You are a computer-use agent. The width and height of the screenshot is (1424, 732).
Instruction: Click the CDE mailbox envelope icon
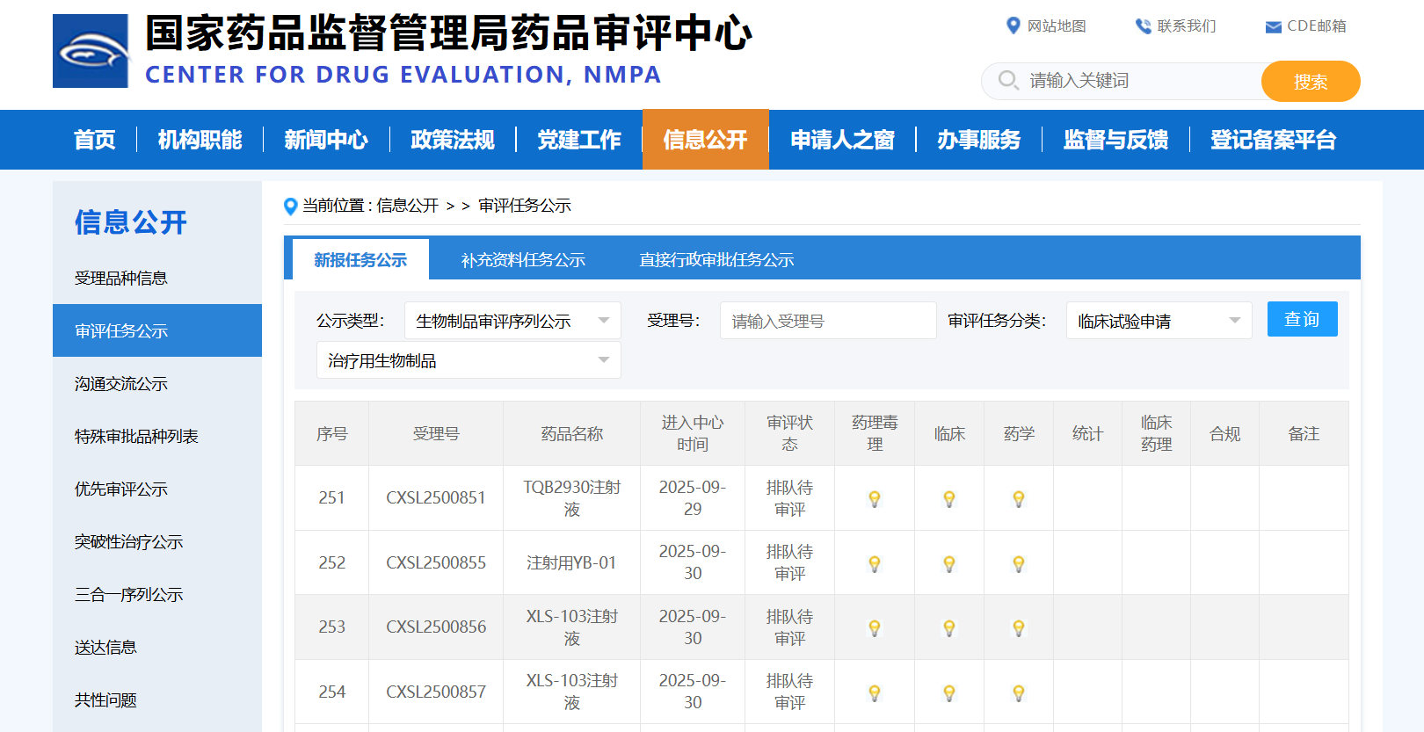click(1273, 27)
